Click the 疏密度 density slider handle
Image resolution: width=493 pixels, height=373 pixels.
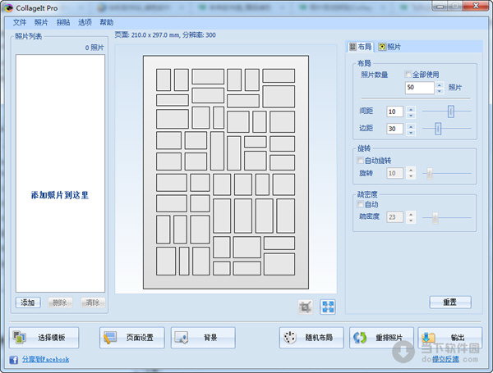pos(435,217)
